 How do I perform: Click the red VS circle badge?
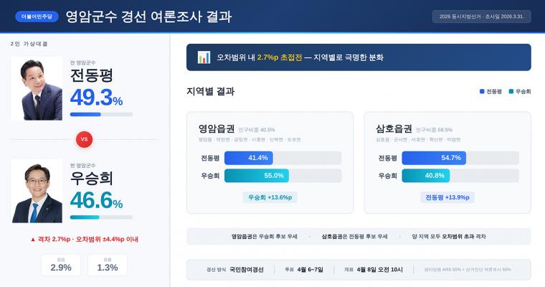[x=84, y=139]
